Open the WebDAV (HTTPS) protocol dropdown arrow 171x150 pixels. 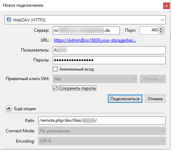pyautogui.click(x=163, y=20)
